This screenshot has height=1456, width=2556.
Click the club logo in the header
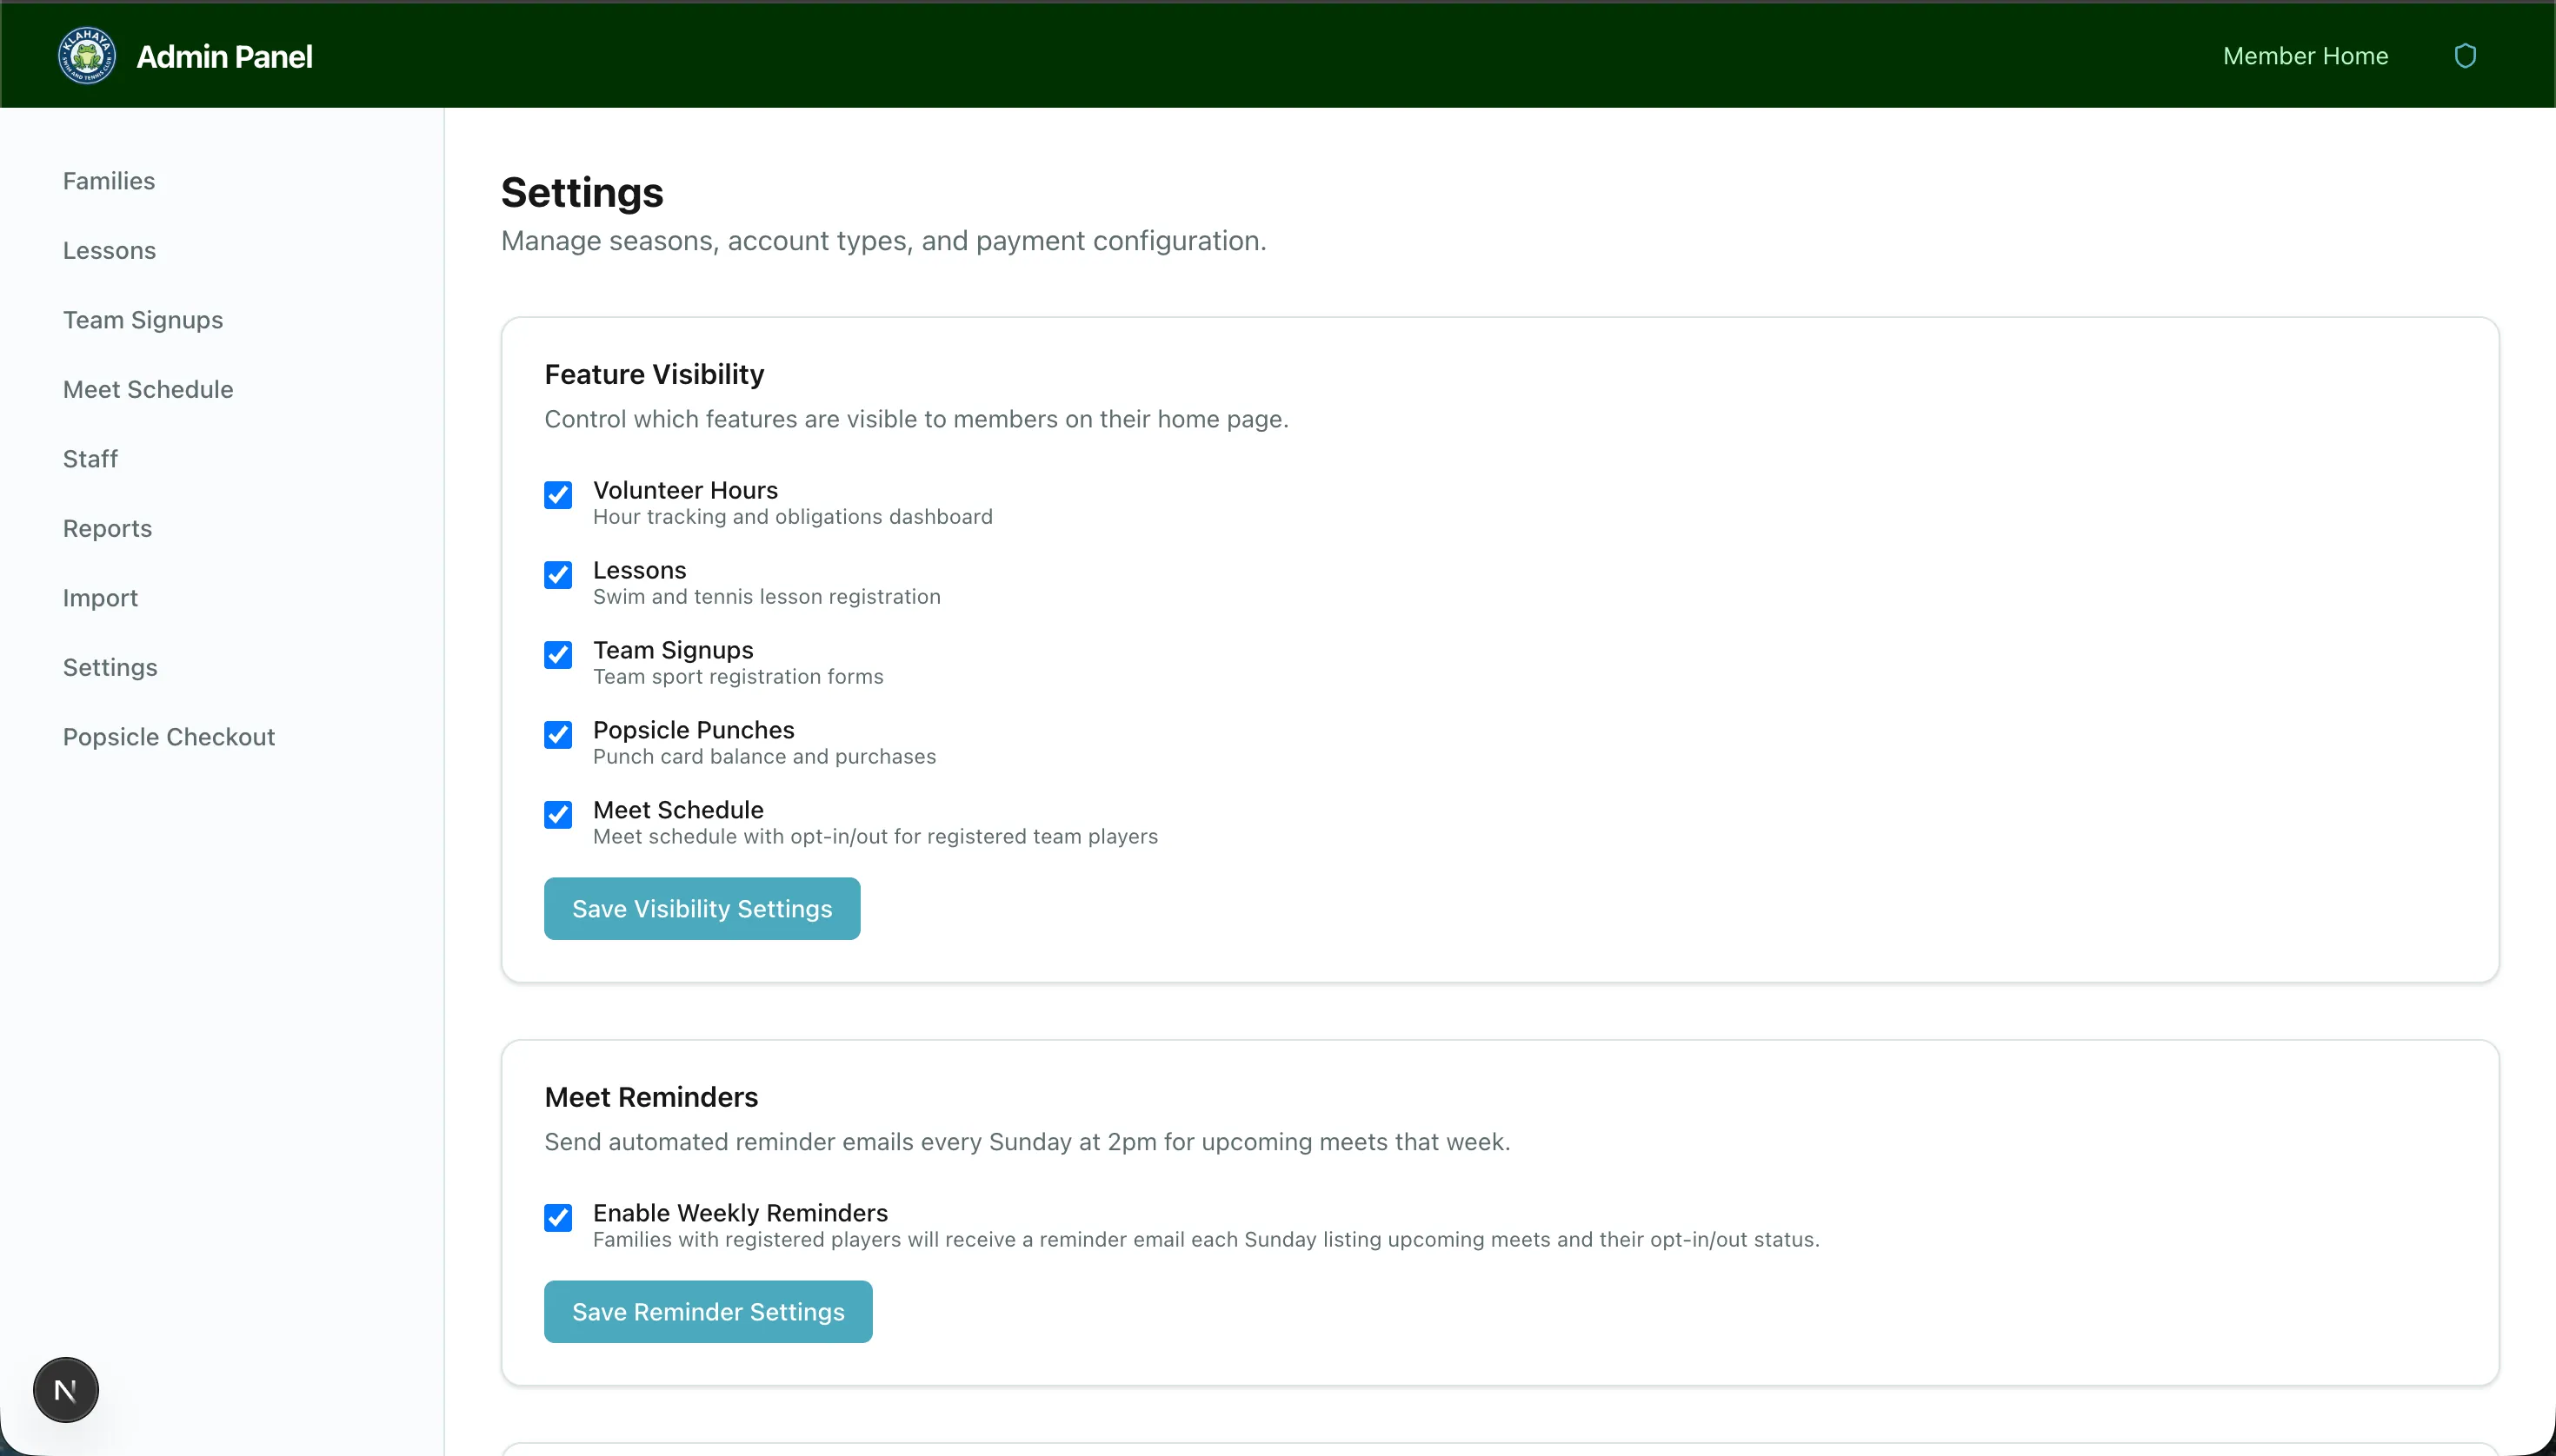coord(86,55)
